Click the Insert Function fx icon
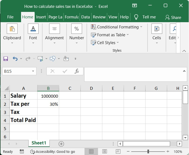The image size is (189, 155). click(77, 71)
